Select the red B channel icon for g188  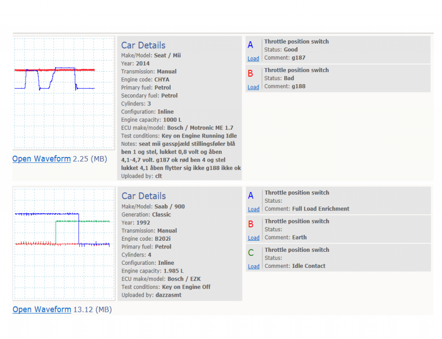[250, 73]
